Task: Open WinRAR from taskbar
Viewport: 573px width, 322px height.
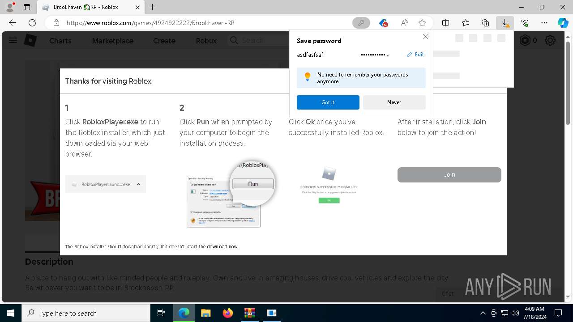Action: (x=249, y=313)
